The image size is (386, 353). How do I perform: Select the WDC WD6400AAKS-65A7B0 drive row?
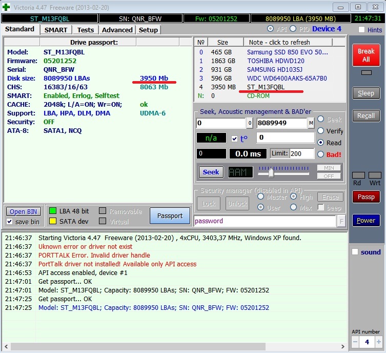270,79
